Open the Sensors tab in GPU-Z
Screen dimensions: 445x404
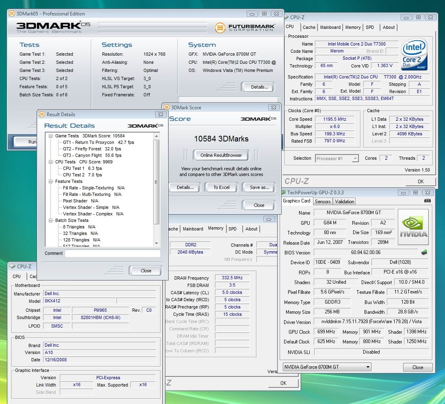coord(323,201)
